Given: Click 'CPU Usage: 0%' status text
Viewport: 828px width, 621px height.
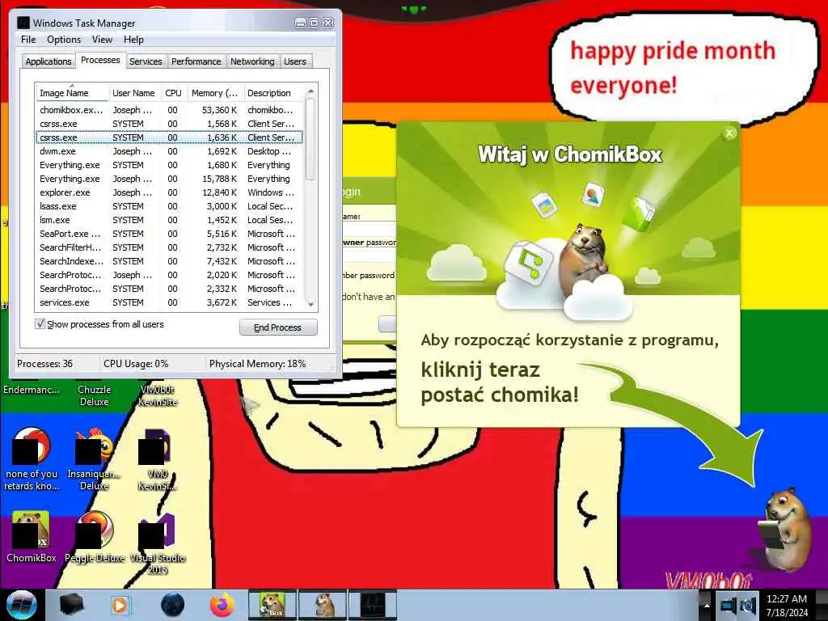Looking at the screenshot, I should coord(136,364).
